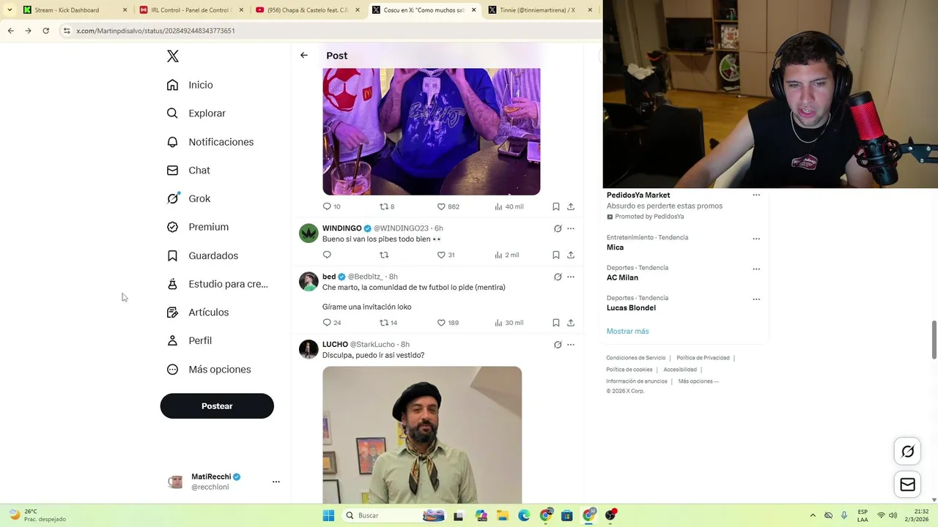Open floating Grok button
This screenshot has width=938, height=527.
point(907,452)
